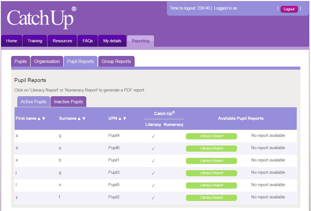This screenshot has width=311, height=211.
Task: Sort Surname descending arrow
Action: [x=84, y=119]
